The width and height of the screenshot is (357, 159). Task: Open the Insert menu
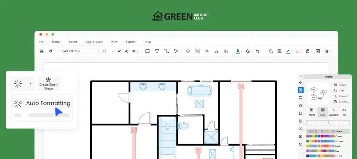click(73, 42)
